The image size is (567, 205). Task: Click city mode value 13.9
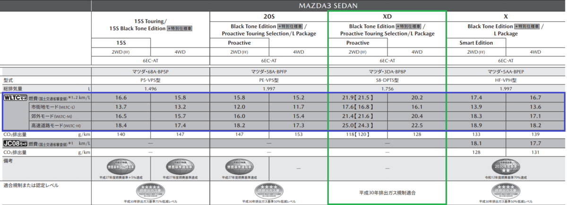tap(476, 107)
